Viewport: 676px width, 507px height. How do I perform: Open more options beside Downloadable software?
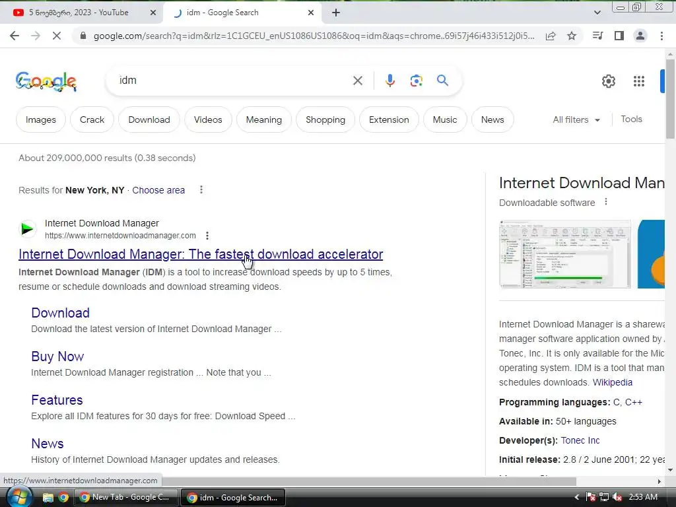pyautogui.click(x=606, y=202)
